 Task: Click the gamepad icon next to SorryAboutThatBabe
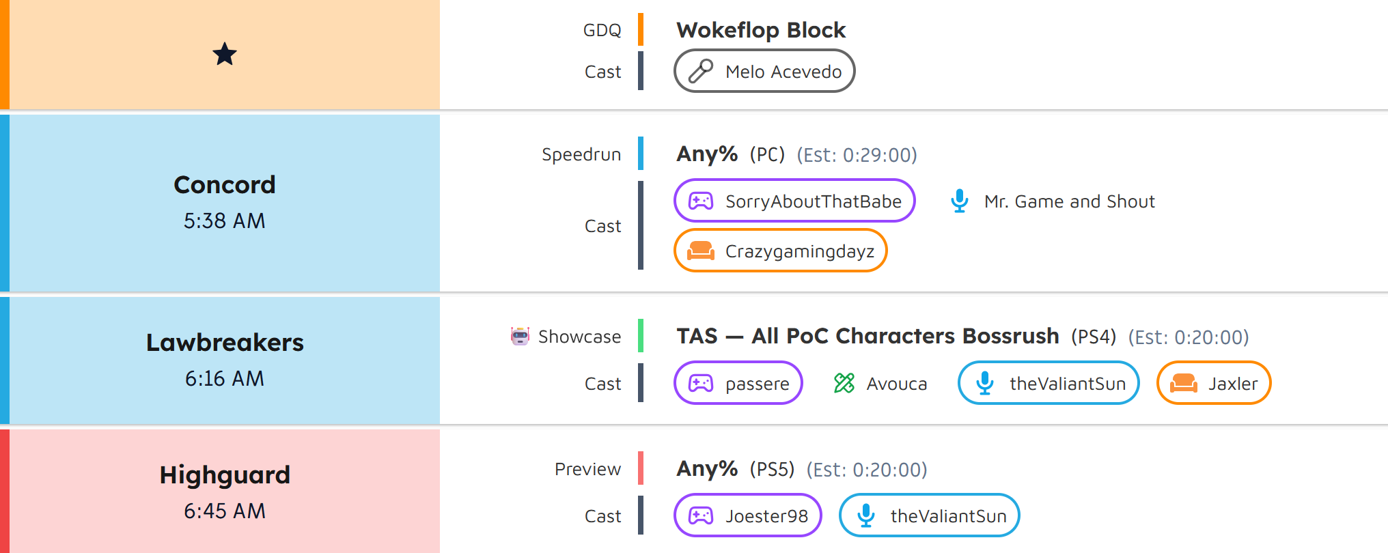(701, 201)
